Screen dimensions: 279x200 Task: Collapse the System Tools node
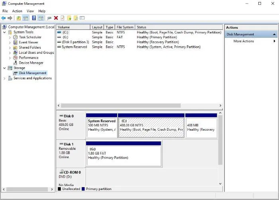tap(4, 32)
